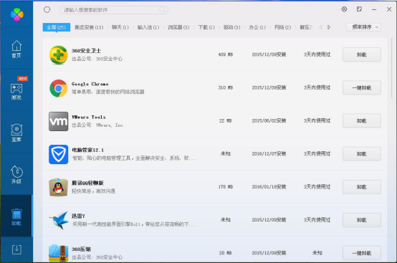Click the 2015/06/02安装 date text

(x=269, y=120)
